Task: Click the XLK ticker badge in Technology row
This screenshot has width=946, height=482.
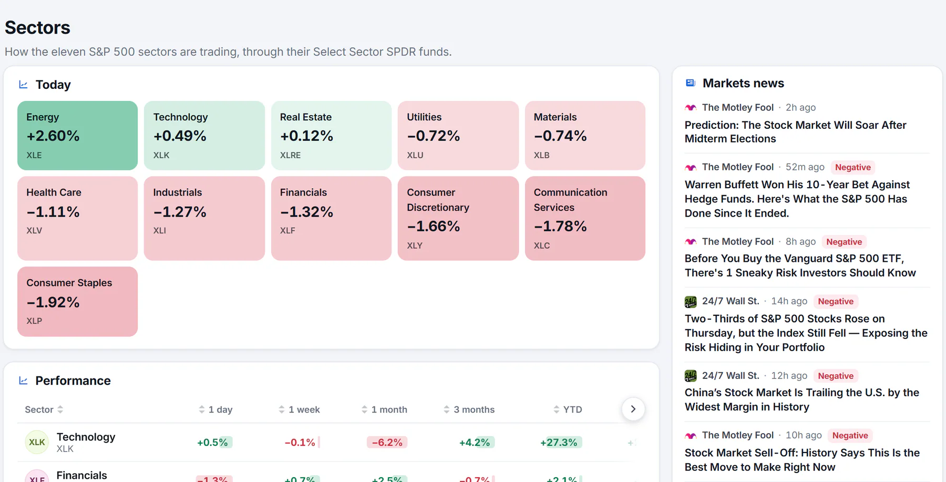Action: 37,442
